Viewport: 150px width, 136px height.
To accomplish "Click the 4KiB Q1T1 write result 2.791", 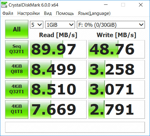I will 117,109.
